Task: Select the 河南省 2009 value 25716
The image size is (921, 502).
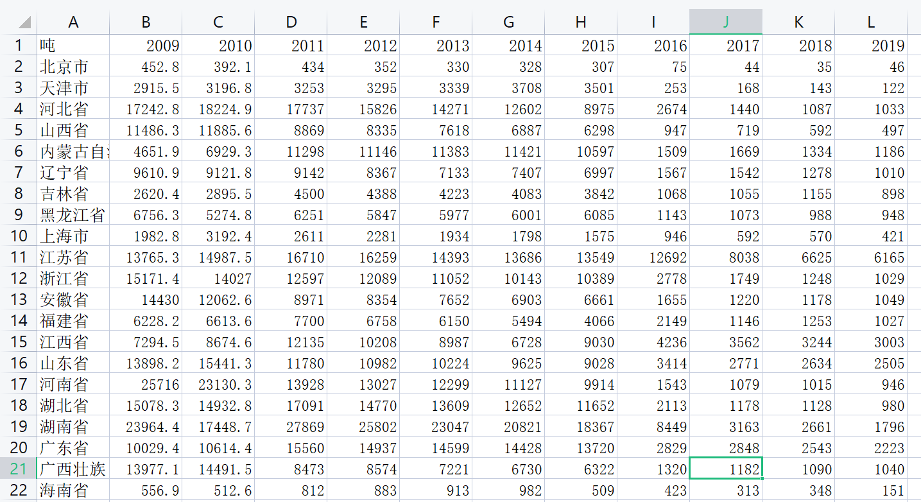Action: [x=146, y=385]
